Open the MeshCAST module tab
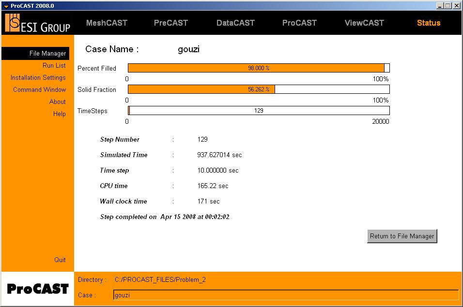 pos(107,23)
